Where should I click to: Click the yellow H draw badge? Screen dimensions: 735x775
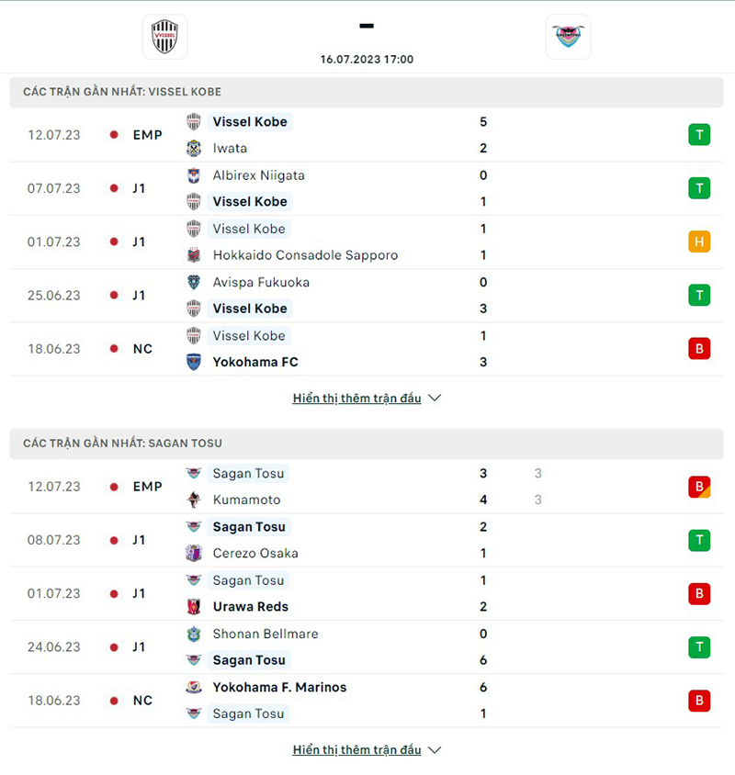click(699, 241)
